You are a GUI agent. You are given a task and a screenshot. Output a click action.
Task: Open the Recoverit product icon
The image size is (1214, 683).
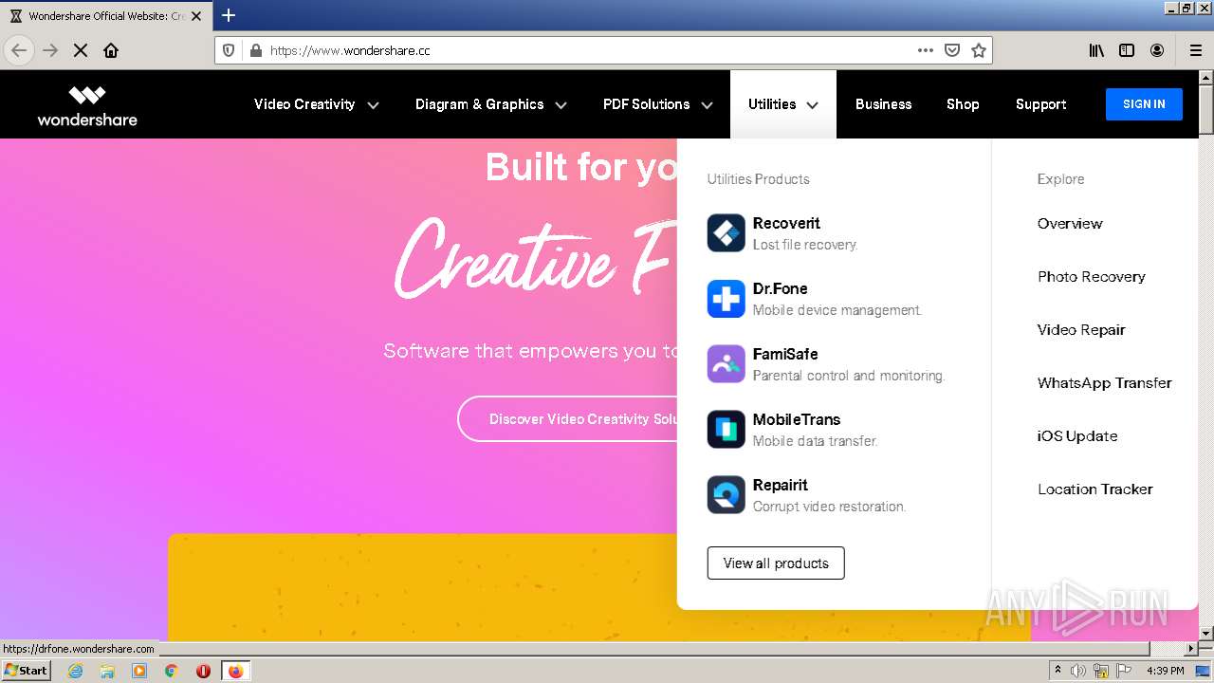(x=727, y=233)
